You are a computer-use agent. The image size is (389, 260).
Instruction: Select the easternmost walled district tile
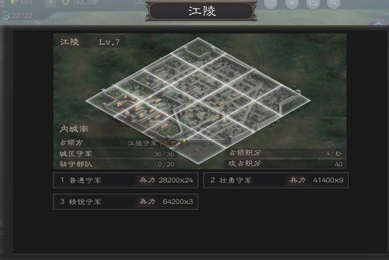(283, 100)
